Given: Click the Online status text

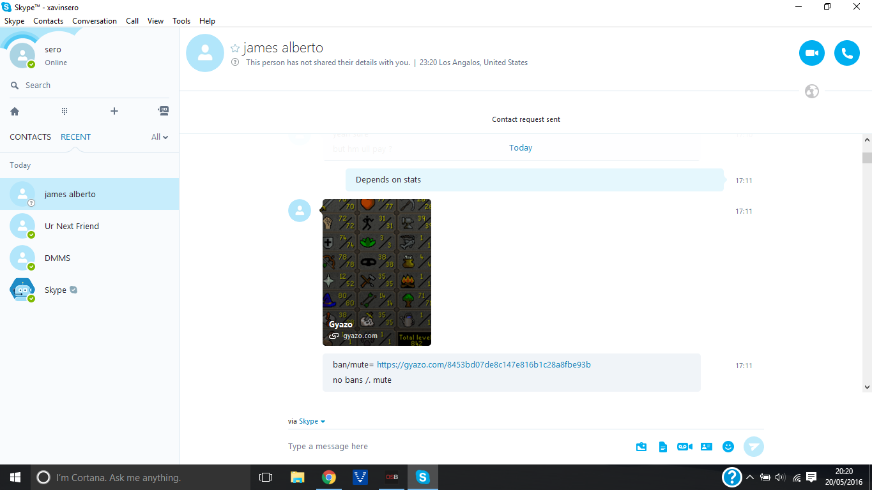Looking at the screenshot, I should coord(56,63).
